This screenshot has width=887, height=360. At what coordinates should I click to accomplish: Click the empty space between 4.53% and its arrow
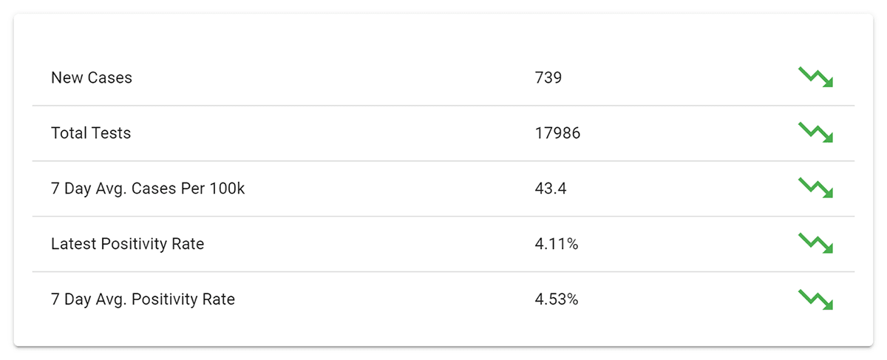click(x=687, y=299)
